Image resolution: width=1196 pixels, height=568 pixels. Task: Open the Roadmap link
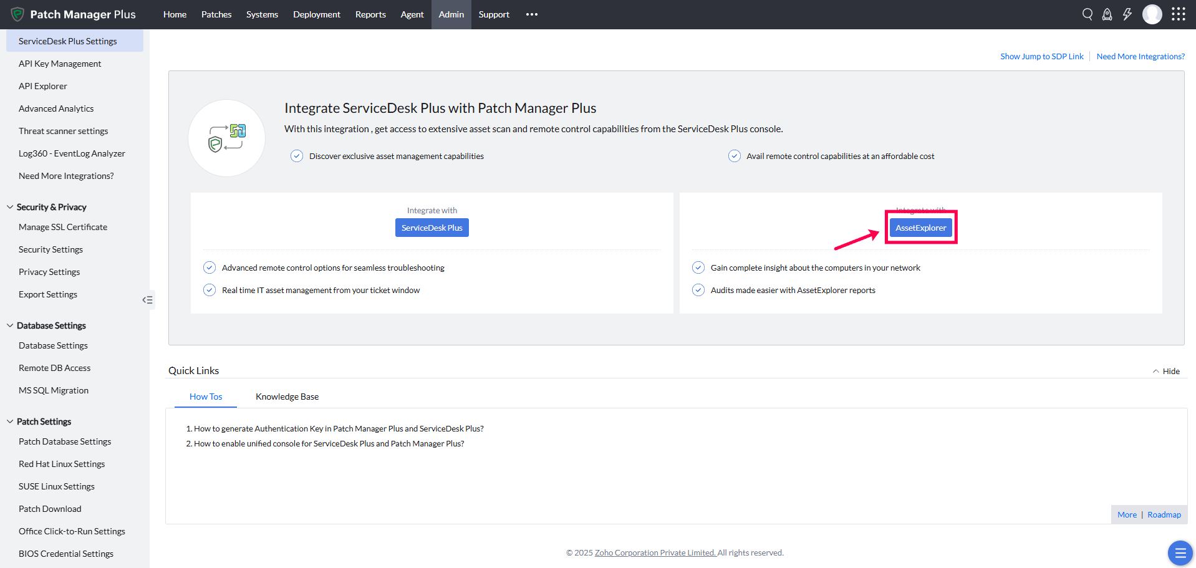coord(1164,514)
